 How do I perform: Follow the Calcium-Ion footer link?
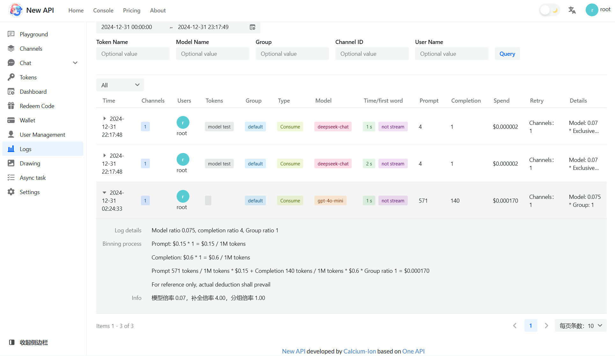[359, 351]
